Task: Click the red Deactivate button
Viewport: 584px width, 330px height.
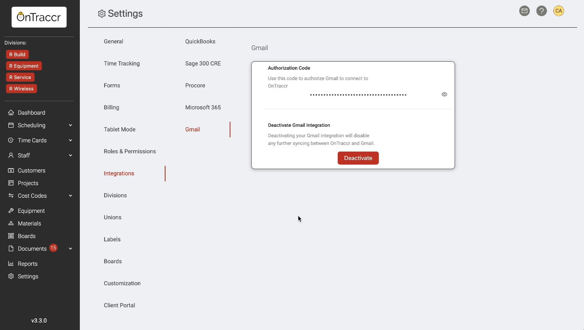Action: [358, 158]
